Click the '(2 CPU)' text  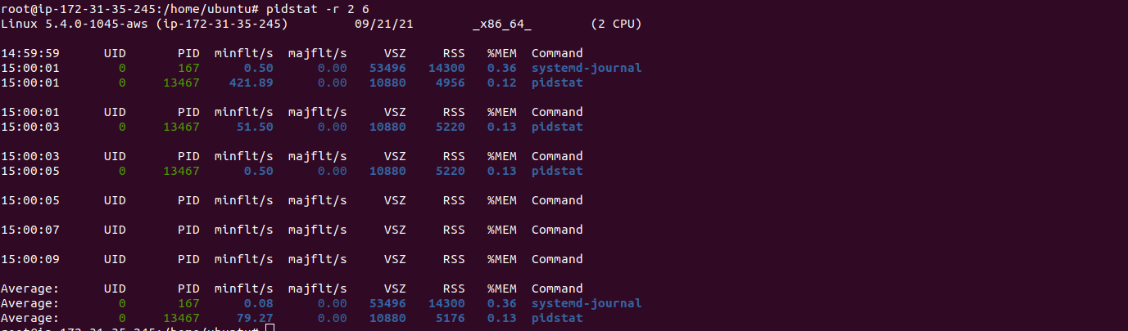click(616, 24)
